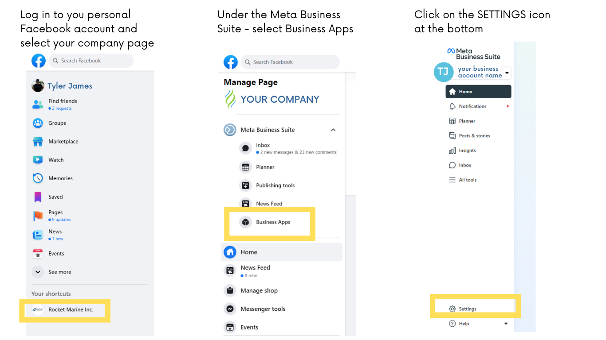
Task: Open the News icon with 1 new
Action: pyautogui.click(x=38, y=235)
